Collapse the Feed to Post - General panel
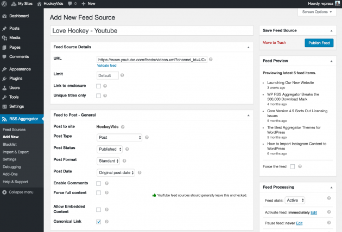 click(x=248, y=115)
